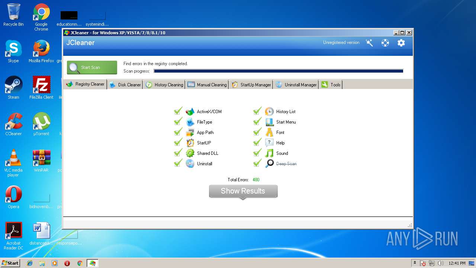Click the JCleaner taskbar button
The image size is (476, 268).
pyautogui.click(x=92, y=263)
